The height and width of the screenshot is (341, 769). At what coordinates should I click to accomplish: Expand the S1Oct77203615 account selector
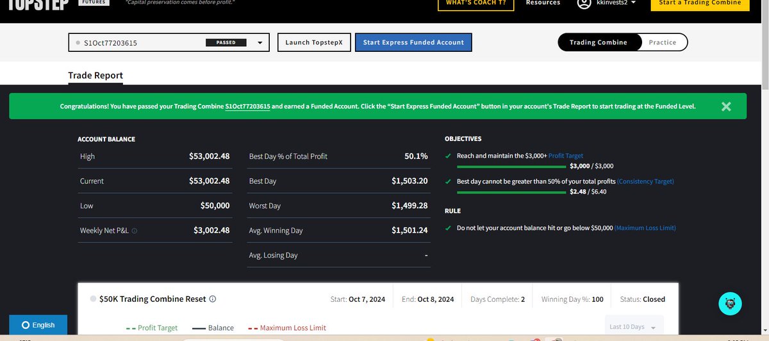(169, 43)
